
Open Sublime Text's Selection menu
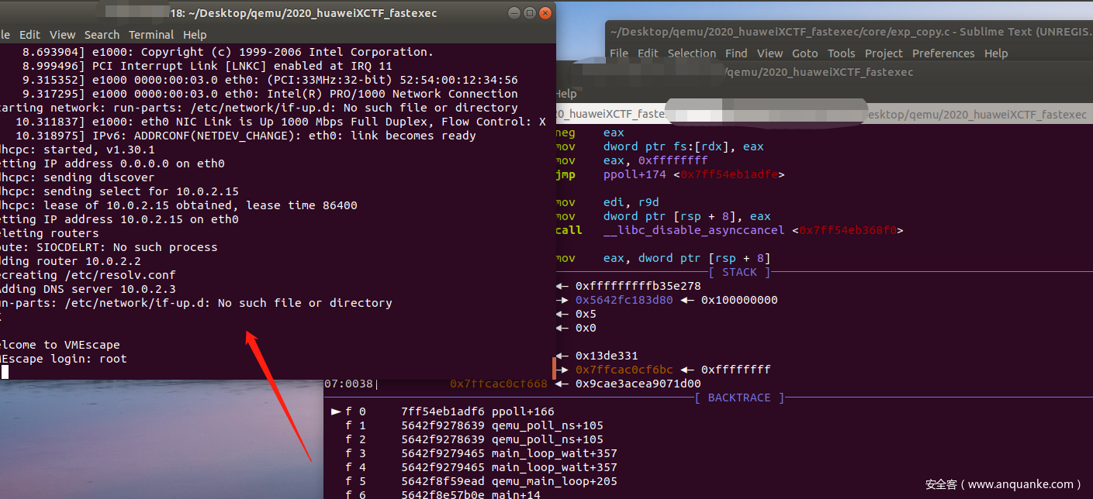(x=692, y=53)
